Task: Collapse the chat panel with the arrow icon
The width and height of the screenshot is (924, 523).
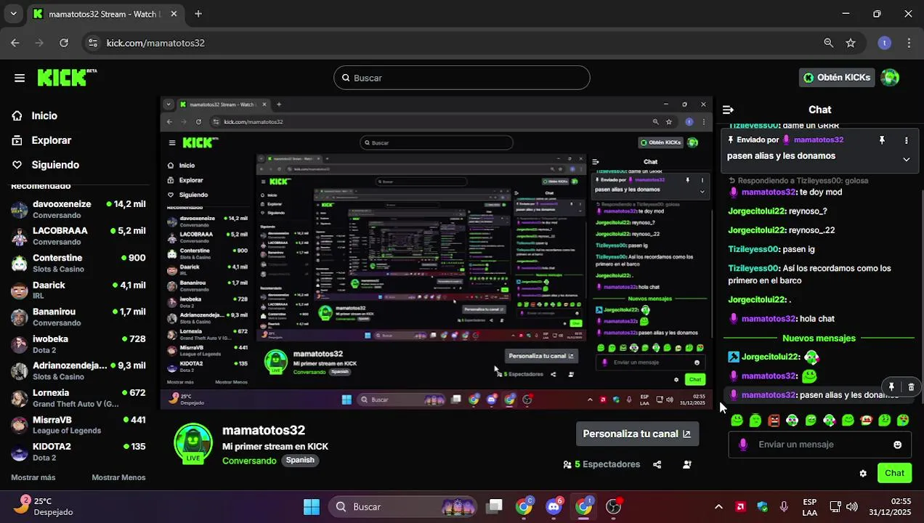Action: pyautogui.click(x=728, y=110)
